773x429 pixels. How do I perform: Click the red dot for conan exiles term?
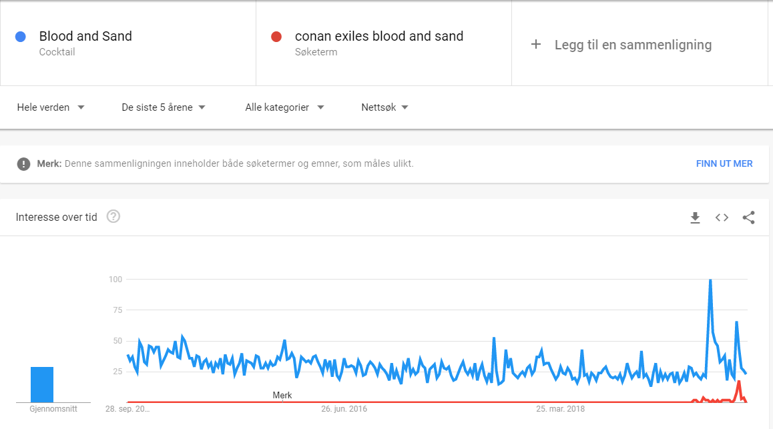click(276, 37)
